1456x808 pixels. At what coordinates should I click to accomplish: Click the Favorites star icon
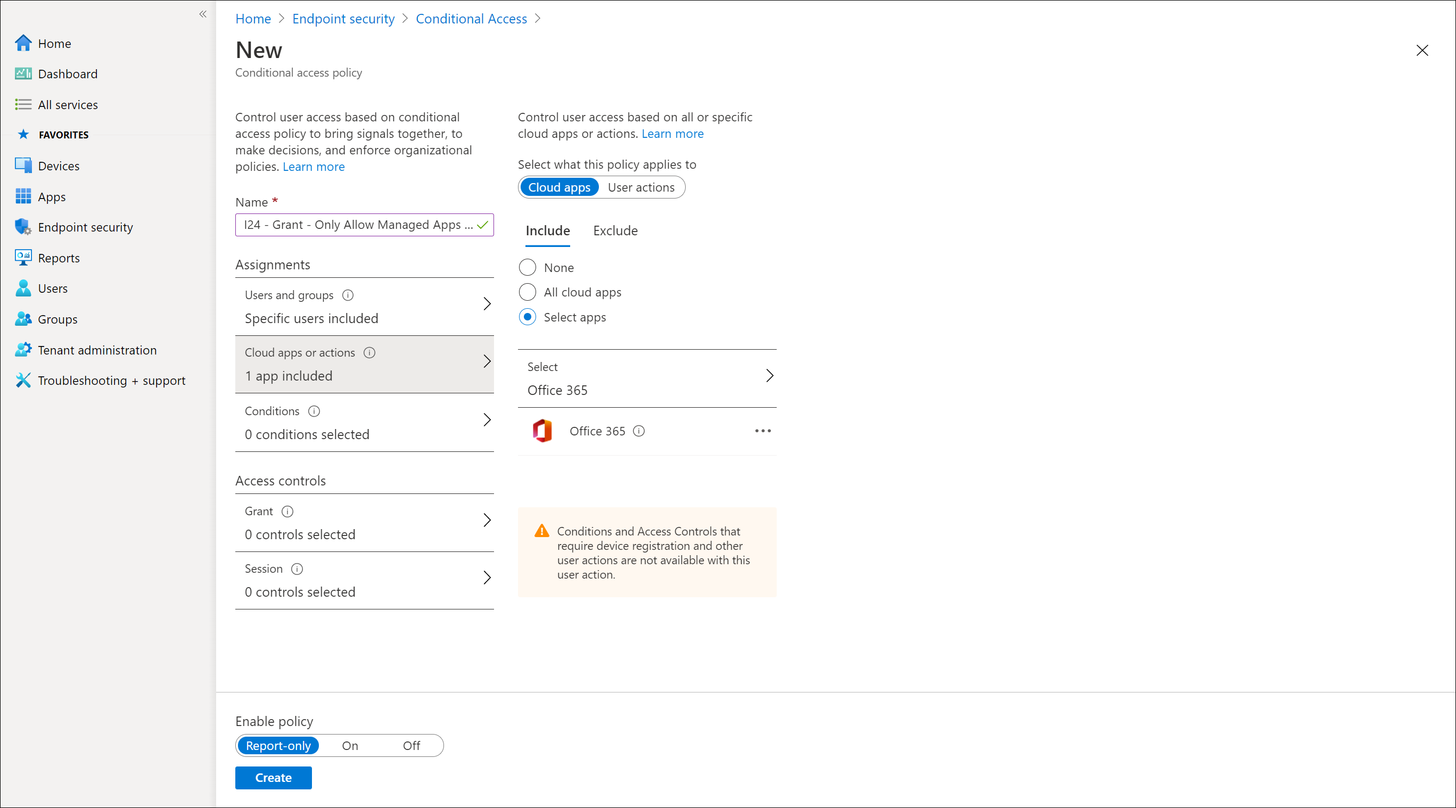(23, 135)
